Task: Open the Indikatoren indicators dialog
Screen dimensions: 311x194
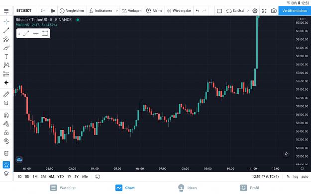Action: click(101, 11)
